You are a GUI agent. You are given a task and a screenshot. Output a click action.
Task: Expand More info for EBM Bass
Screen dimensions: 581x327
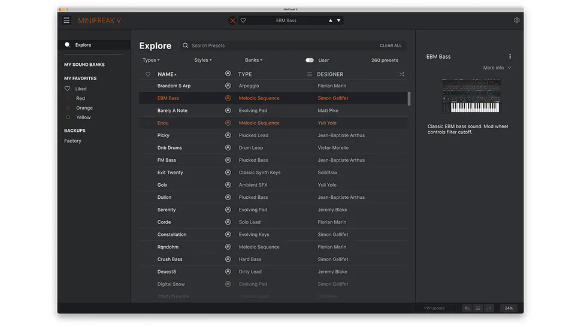497,68
